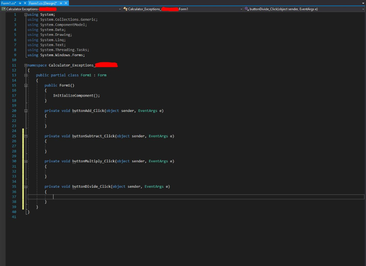The width and height of the screenshot is (366, 266).
Task: Pin the Form1.cs [Design] tab
Action: pyautogui.click(x=61, y=3)
